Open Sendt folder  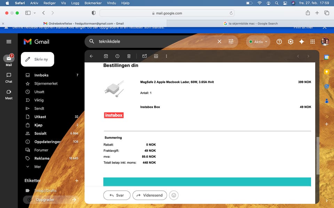[52, 108]
